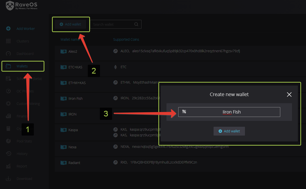Click the RaveOS logo

22,6
